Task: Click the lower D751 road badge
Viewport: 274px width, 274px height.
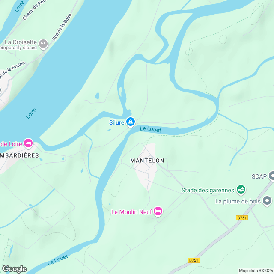Action: pyautogui.click(x=194, y=260)
